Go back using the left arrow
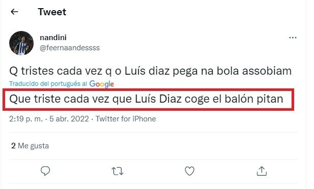Screen dimensions: 314x189 (14, 12)
